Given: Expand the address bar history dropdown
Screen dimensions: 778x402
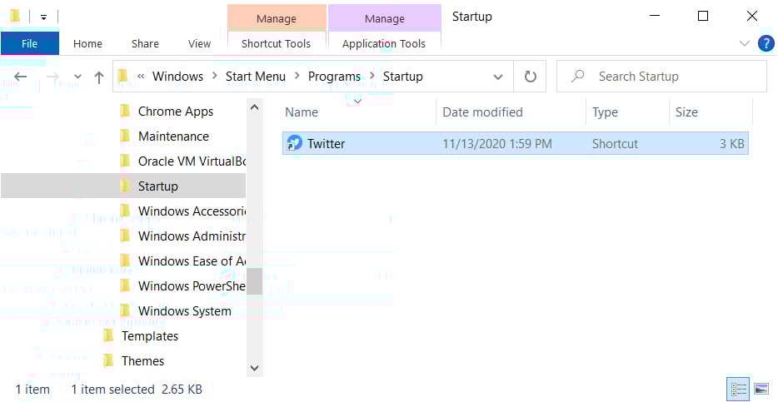Looking at the screenshot, I should point(497,77).
